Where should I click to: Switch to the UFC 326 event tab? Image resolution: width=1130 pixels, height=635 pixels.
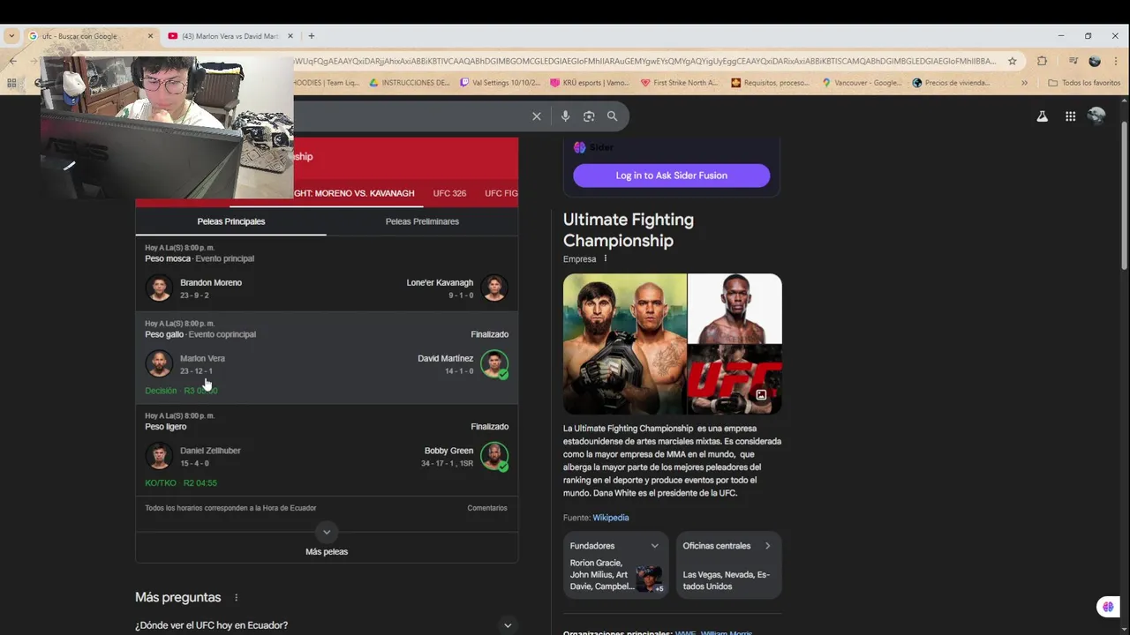tap(449, 193)
